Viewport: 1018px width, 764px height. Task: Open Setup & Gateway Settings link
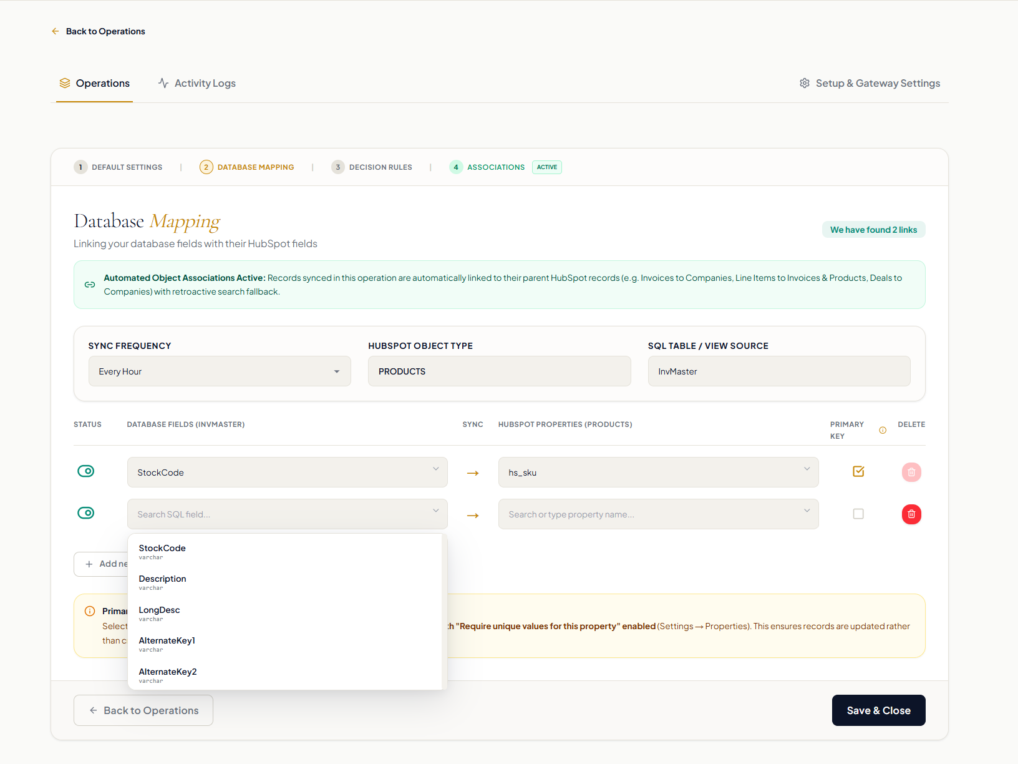click(870, 83)
